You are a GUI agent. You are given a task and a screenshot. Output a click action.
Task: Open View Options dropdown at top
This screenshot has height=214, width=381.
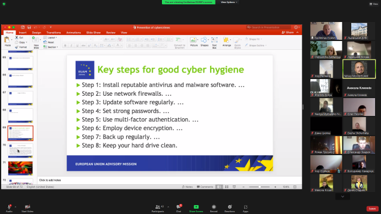pos(229,2)
